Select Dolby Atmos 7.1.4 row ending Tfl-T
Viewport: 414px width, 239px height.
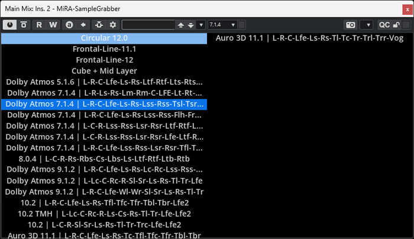click(x=104, y=148)
